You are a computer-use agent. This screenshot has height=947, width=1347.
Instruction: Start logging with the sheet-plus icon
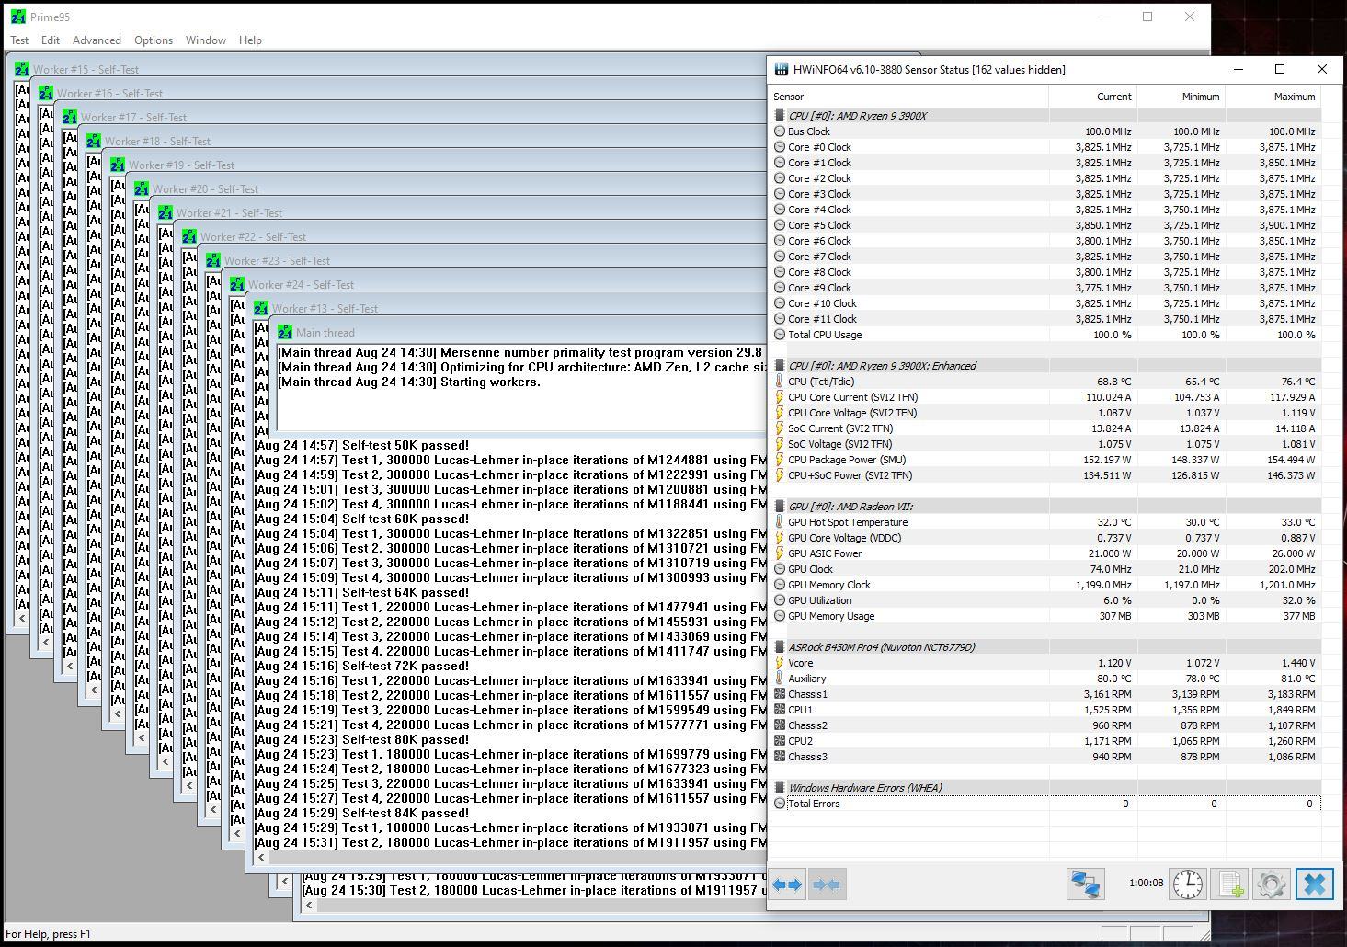(x=1229, y=884)
